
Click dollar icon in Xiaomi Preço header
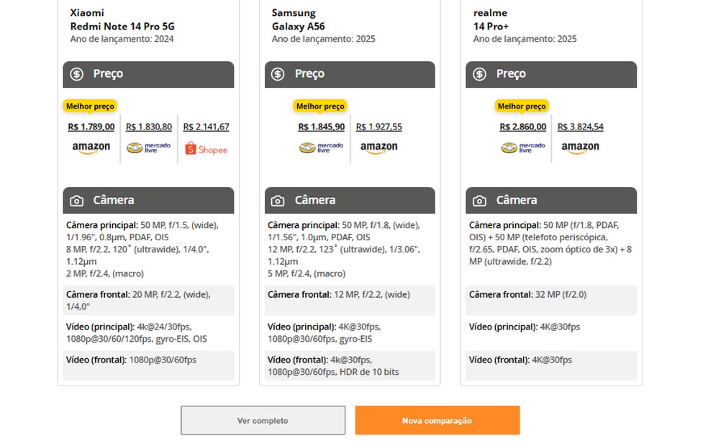click(77, 74)
